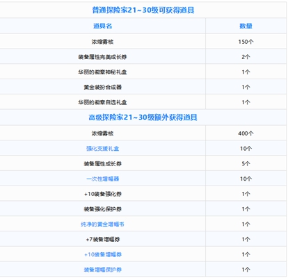The height and width of the screenshot is (278, 288).
Task: Click the 普通探险家21~30级可获得道具 heading
Action: 143,10
